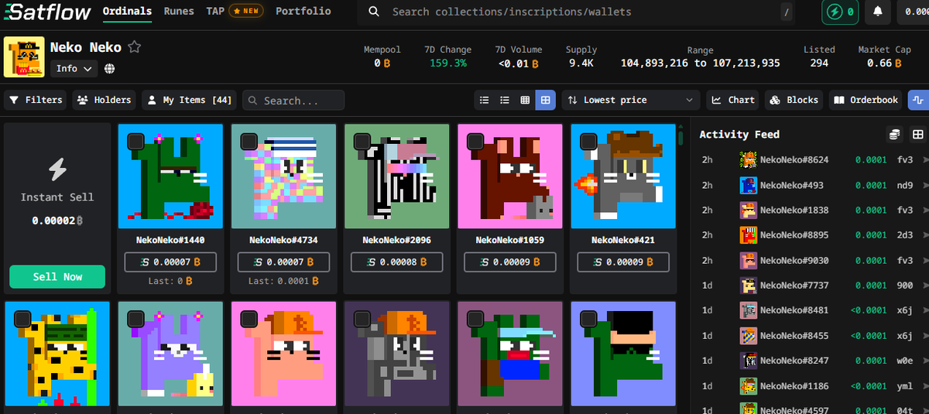Open NekoNeko#2096 zebra cat image
The height and width of the screenshot is (414, 929).
coord(396,176)
